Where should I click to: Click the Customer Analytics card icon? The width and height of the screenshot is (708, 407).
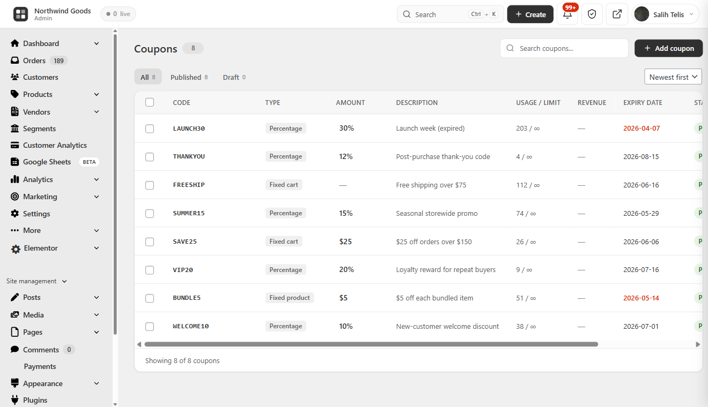[x=15, y=145]
